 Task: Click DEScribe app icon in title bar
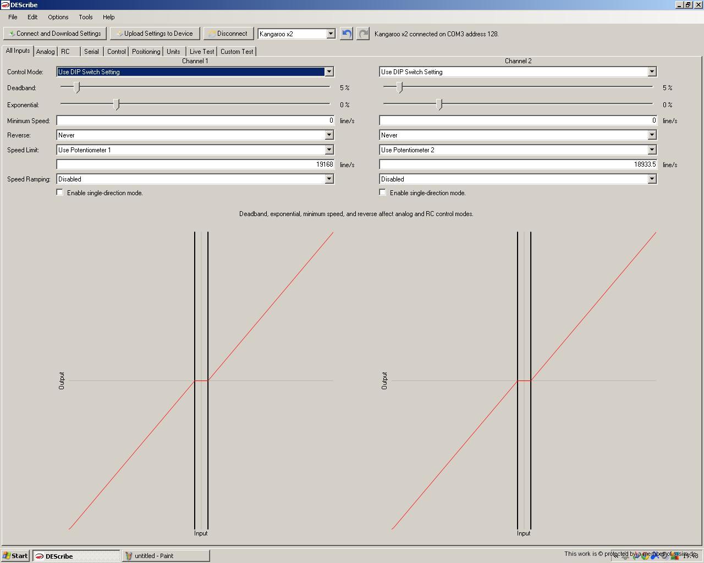[x=5, y=5]
